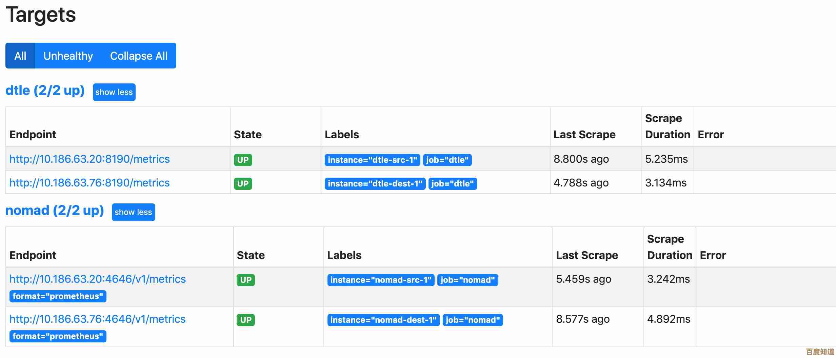836x358 pixels.
Task: Open the 10.186.63.20:4646/v1/metrics endpoint
Action: tap(98, 279)
